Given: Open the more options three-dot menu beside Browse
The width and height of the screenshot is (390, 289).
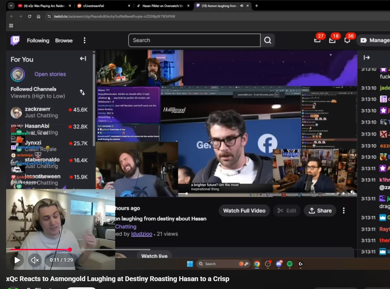Looking at the screenshot, I should pos(84,40).
